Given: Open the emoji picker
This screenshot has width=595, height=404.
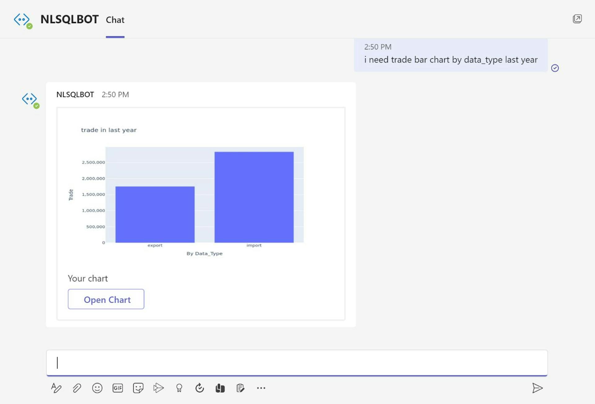Looking at the screenshot, I should click(x=97, y=388).
